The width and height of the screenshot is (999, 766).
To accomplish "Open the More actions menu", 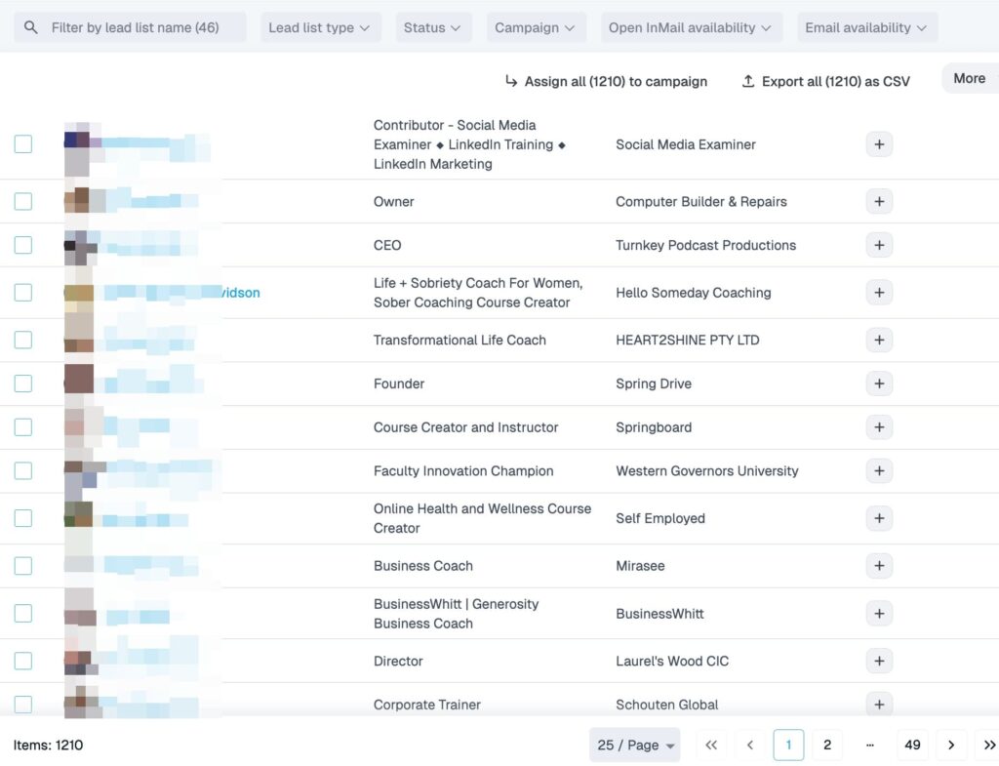I will (x=971, y=78).
